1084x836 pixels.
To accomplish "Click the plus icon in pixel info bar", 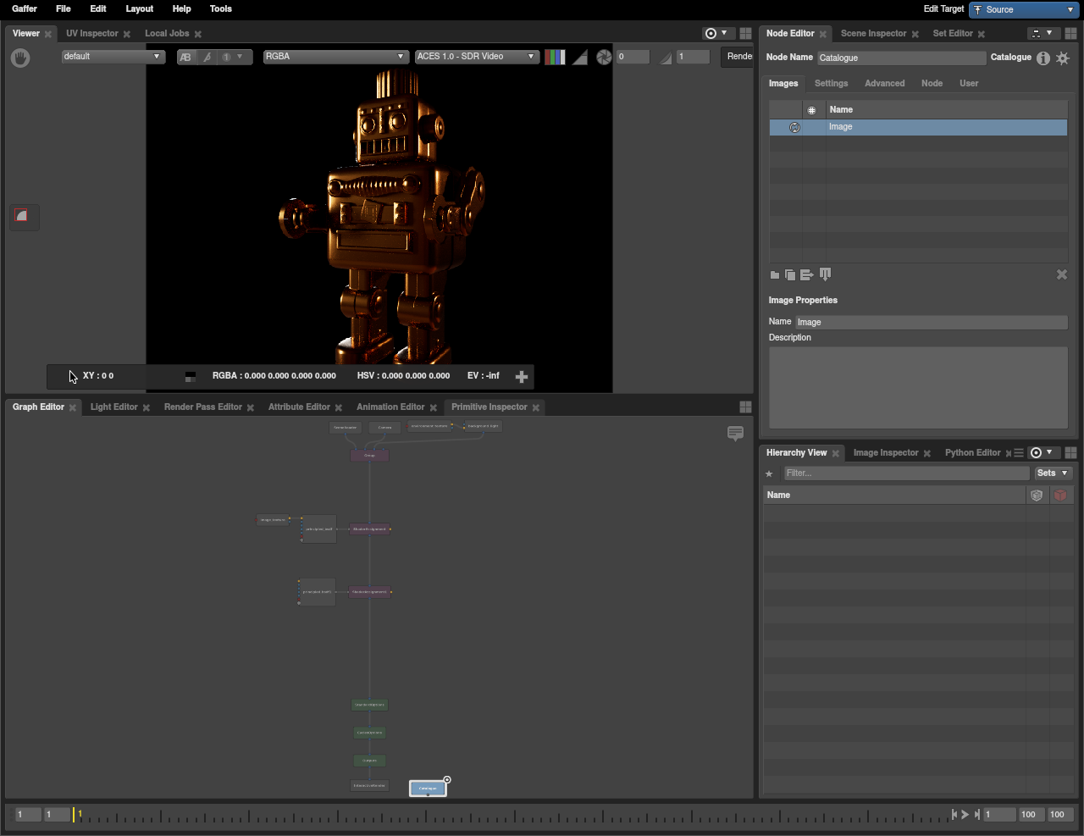I will coord(522,376).
